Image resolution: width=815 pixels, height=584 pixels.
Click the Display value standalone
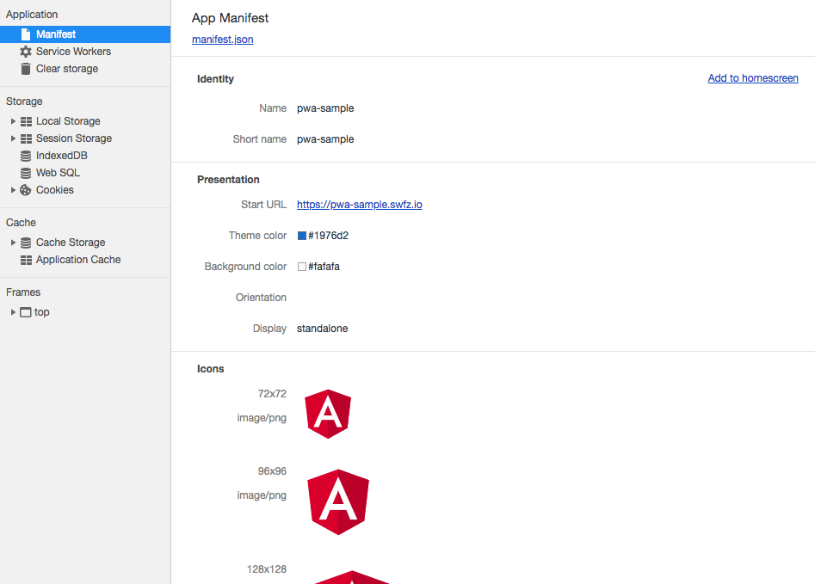[322, 329]
